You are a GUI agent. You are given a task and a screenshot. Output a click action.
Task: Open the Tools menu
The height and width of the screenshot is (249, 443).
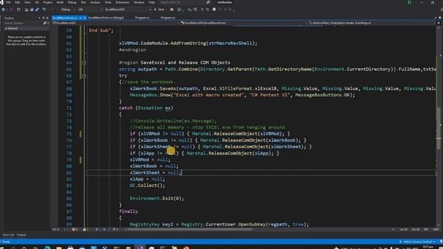pyautogui.click(x=108, y=2)
